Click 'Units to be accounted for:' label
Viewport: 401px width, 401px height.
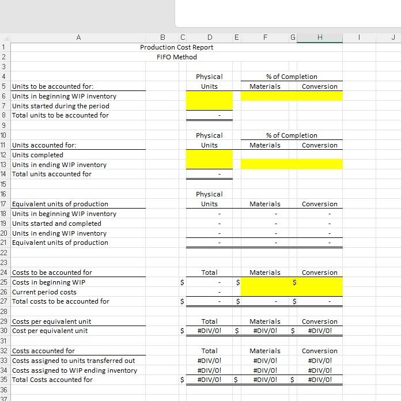52,86
